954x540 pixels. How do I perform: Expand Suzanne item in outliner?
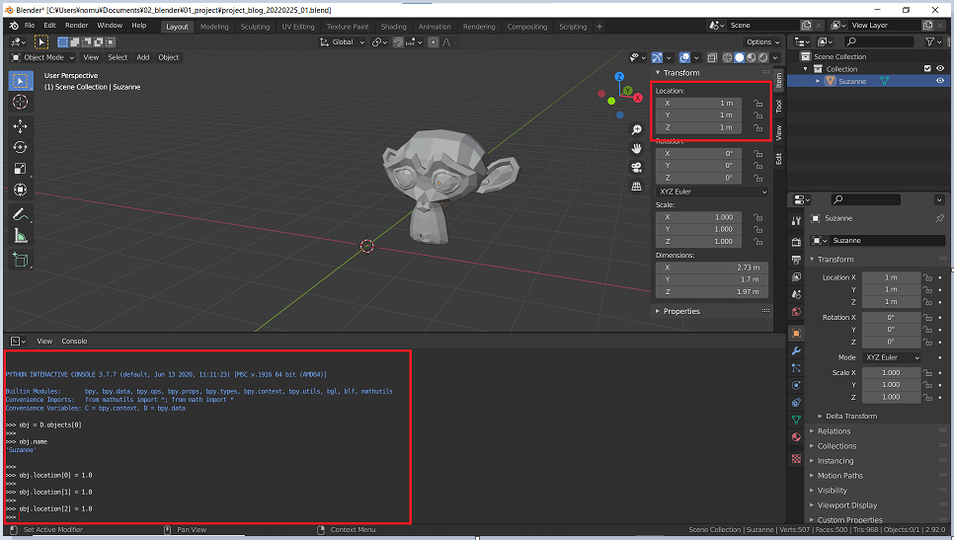(x=818, y=81)
